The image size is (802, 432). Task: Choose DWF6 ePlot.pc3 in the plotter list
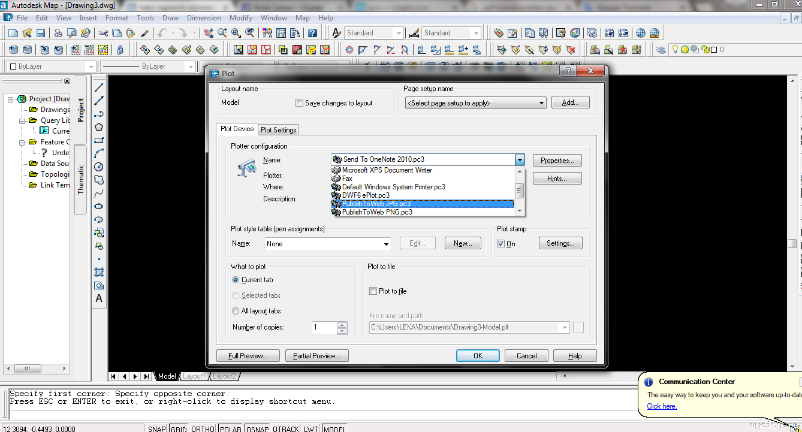(x=423, y=195)
